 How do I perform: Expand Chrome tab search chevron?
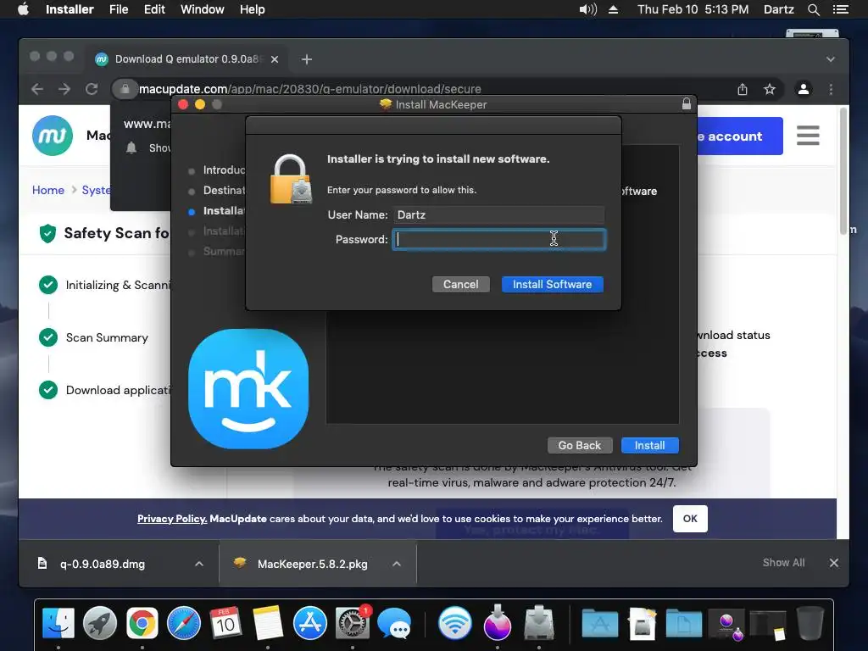tap(831, 59)
